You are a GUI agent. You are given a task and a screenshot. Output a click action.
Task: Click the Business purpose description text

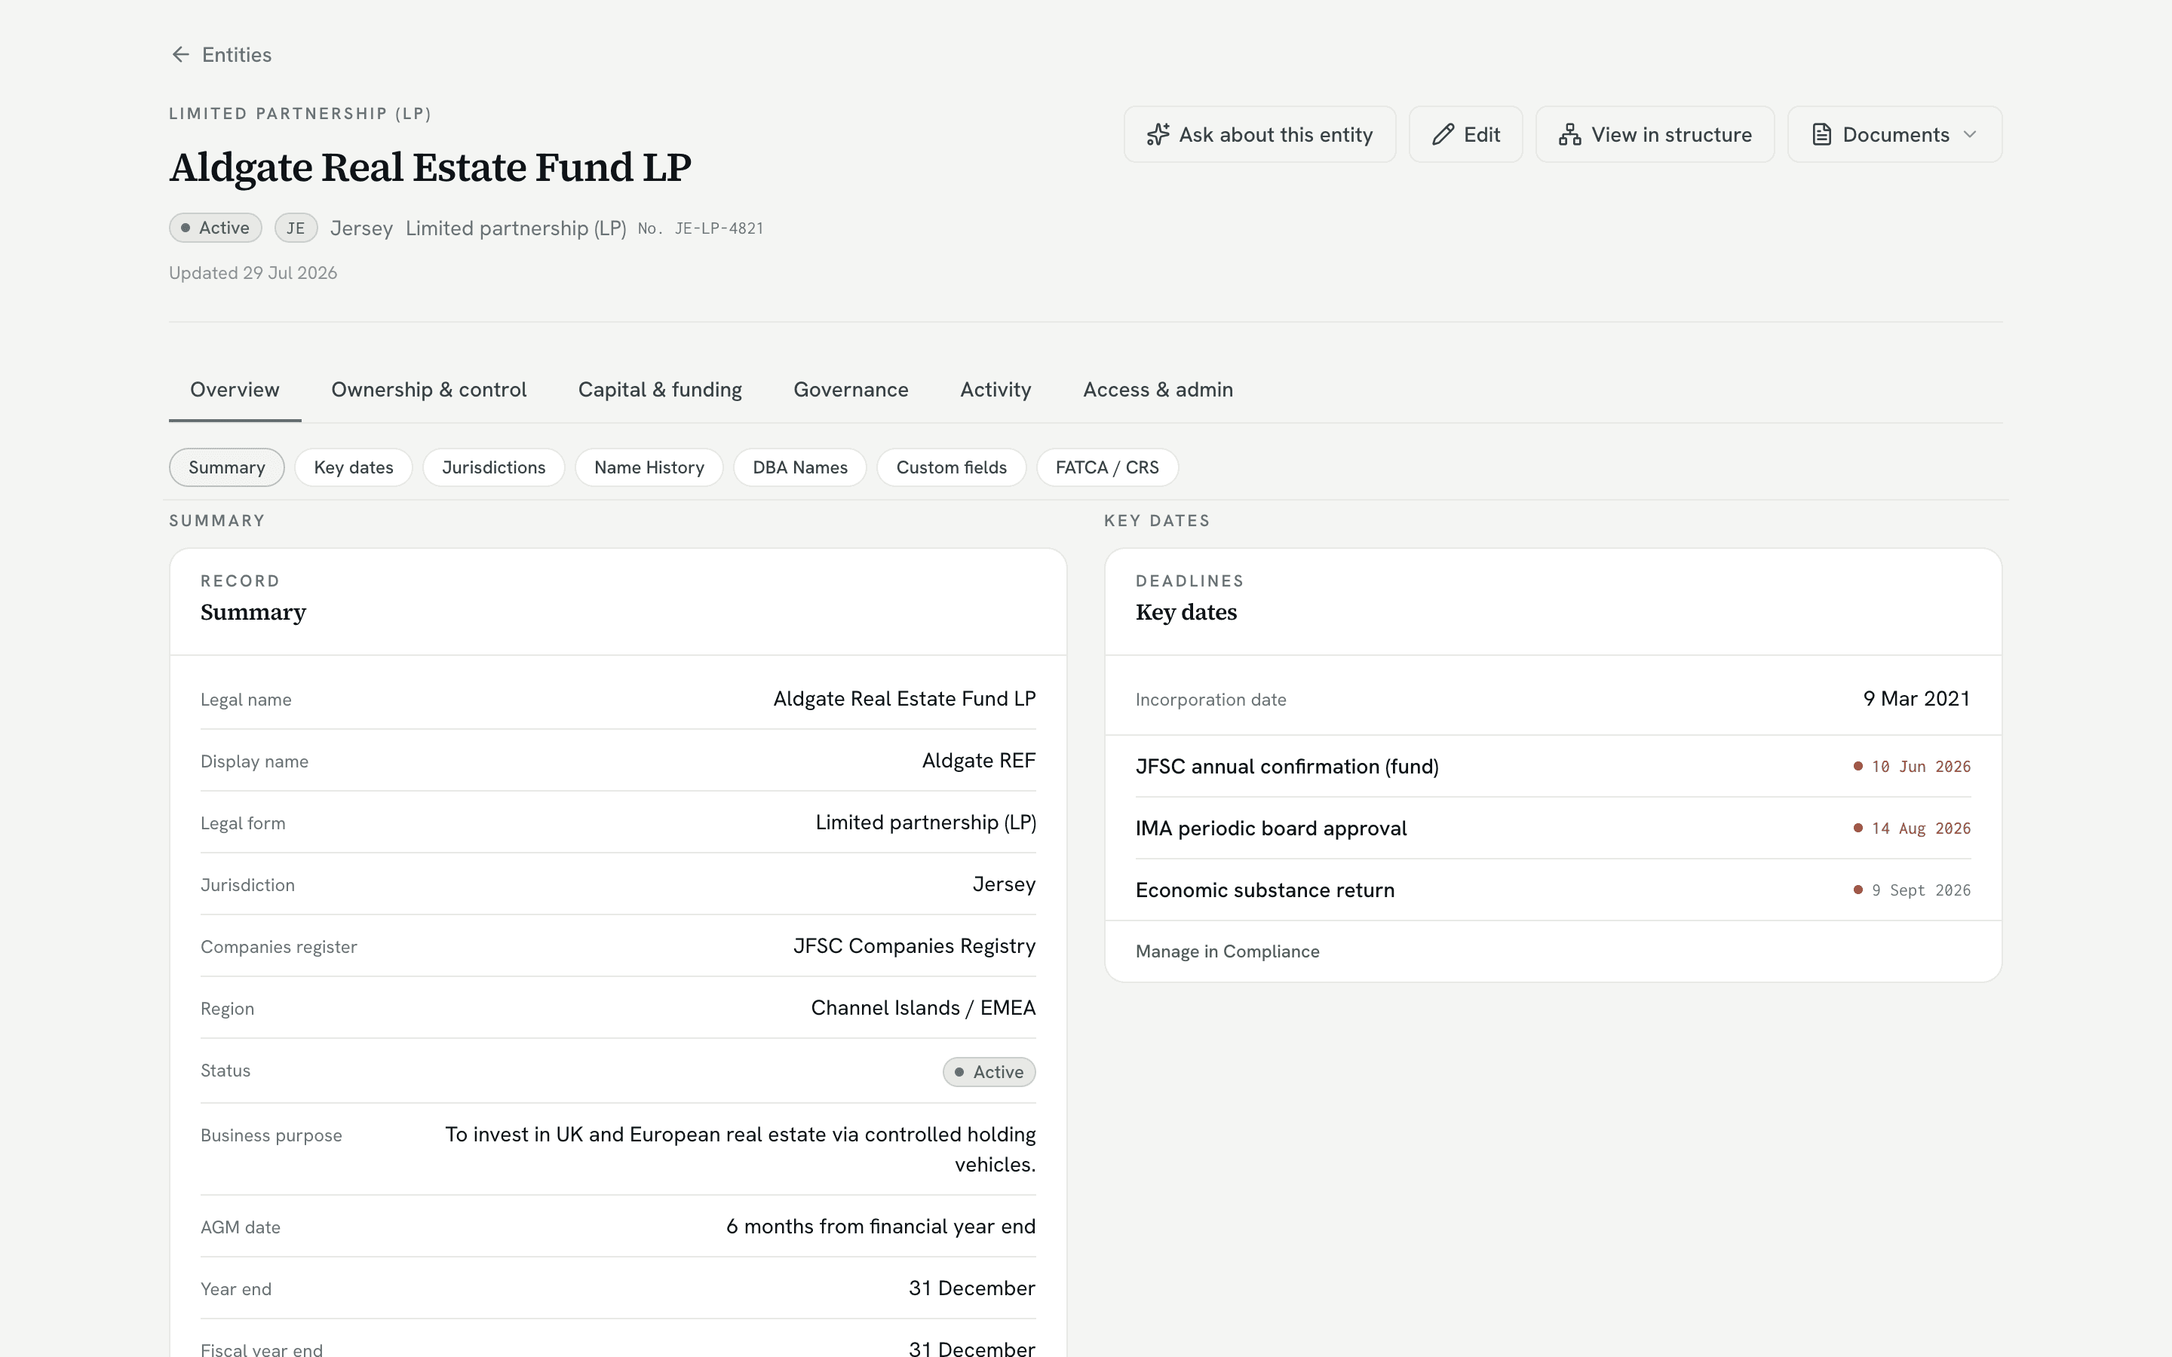coord(741,1150)
